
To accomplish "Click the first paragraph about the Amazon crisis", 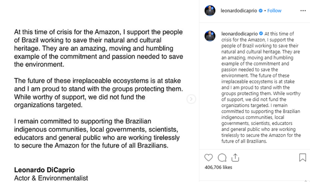I will point(98,48).
